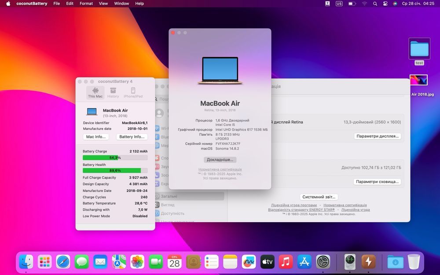Viewport: 440px width, 275px height.
Task: Click the serial number FVFXHA7JJK7F
Action: (228, 144)
